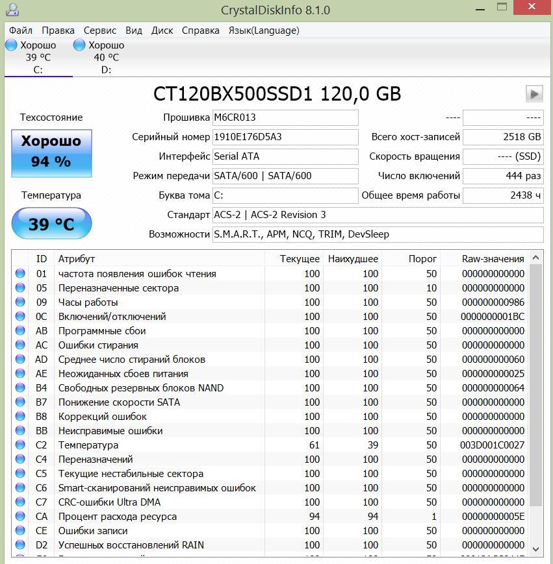Open the Язык(Language) menu
Viewport: 553px width, 564px height.
pos(263,31)
